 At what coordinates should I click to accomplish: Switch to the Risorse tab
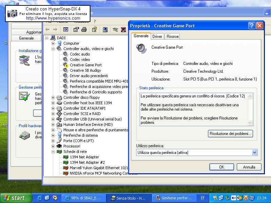tap(172, 37)
